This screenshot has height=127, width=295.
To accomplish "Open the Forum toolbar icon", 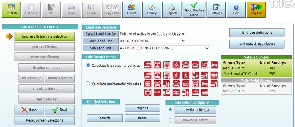I will (132, 10).
